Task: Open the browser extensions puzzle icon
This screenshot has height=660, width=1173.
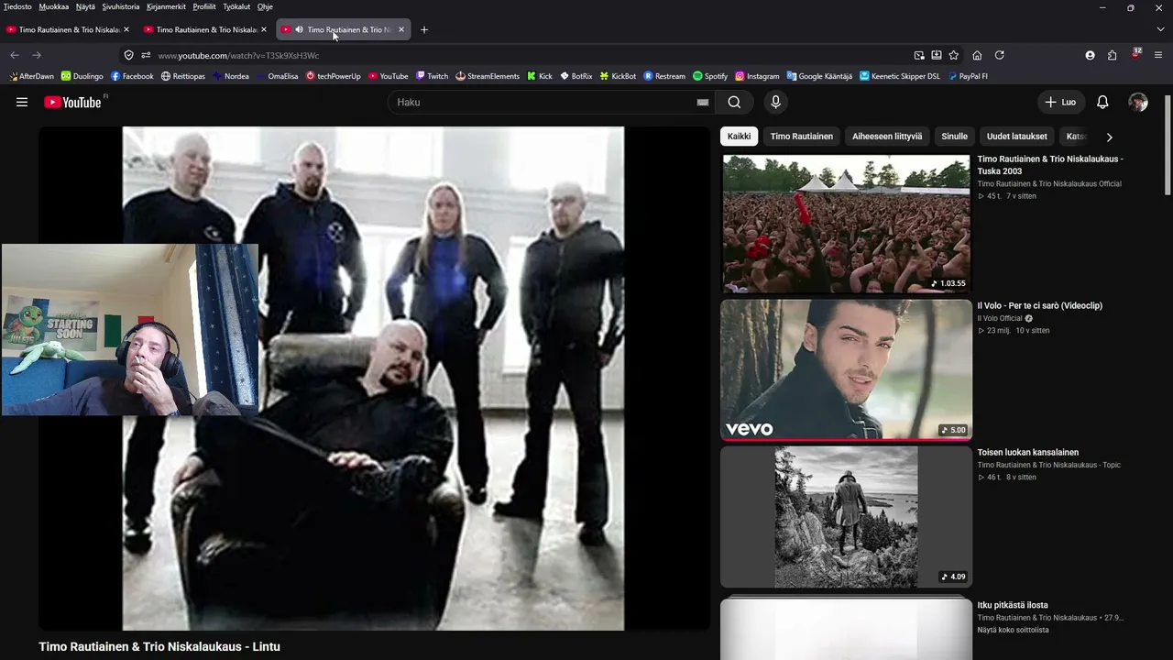Action: 1113,55
